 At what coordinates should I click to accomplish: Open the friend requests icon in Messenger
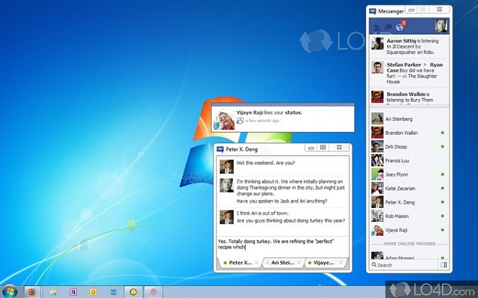(377, 27)
